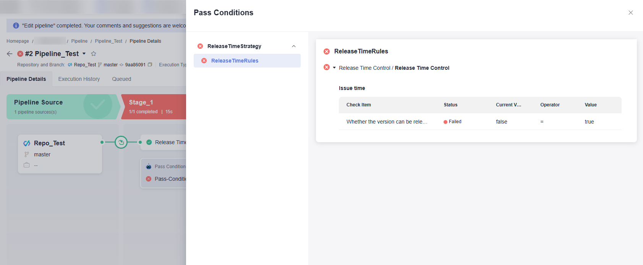643x265 pixels.
Task: Click the circular sync icon between stages
Action: coord(121,142)
